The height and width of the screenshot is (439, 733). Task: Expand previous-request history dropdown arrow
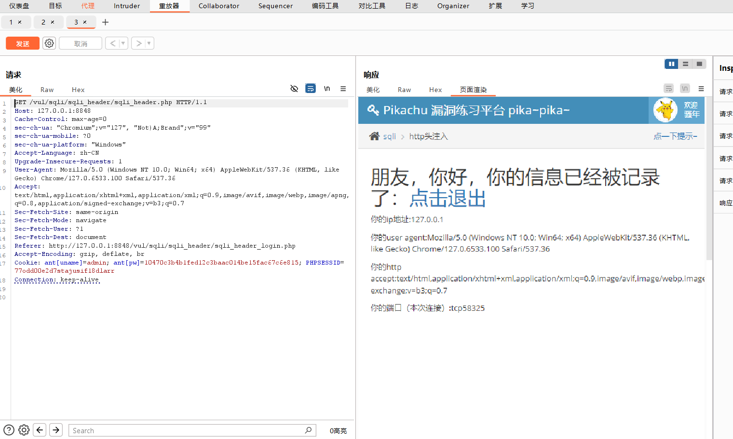point(123,43)
